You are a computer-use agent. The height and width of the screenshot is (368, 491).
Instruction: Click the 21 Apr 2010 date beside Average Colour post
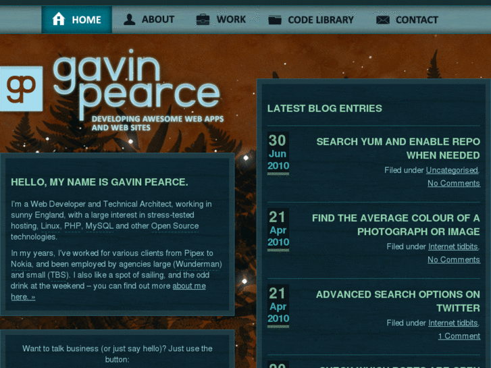278,230
